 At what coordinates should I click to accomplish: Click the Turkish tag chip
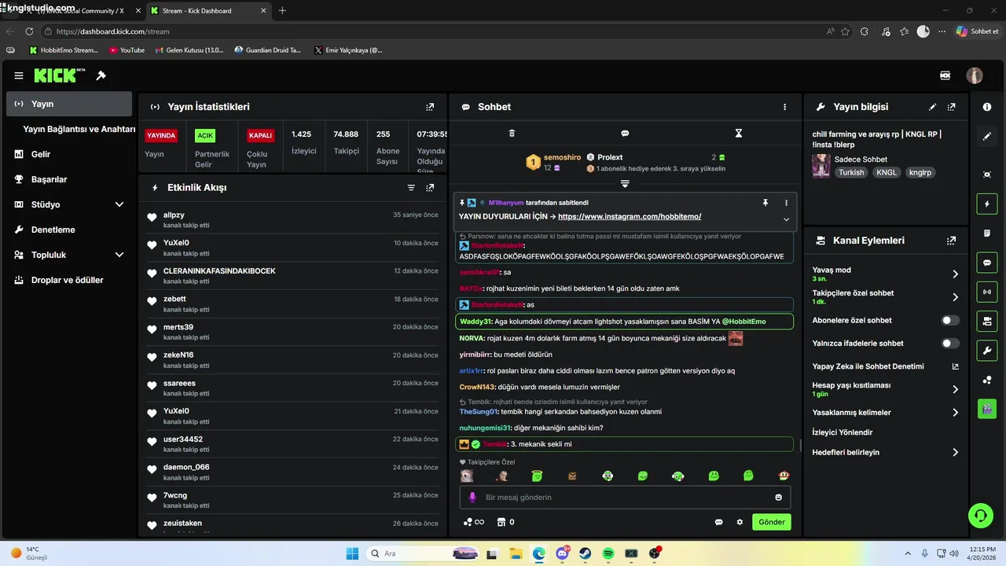851,172
